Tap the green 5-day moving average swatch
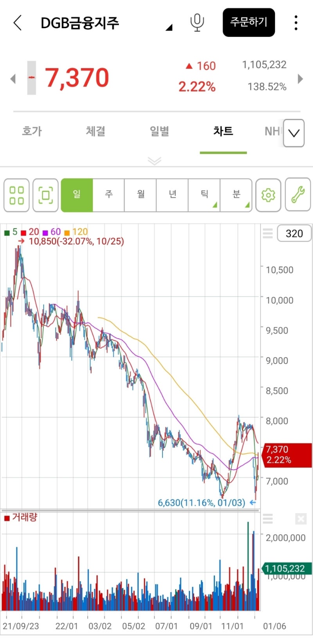This screenshot has height=639, width=313. [7, 233]
